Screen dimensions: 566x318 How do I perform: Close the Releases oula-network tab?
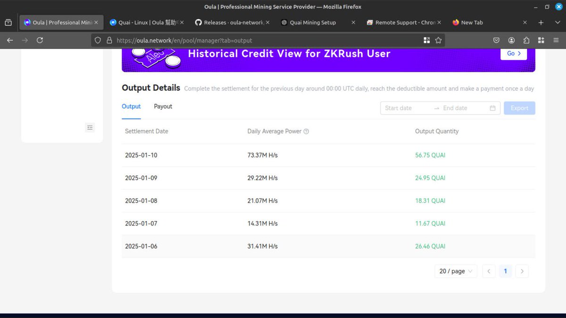[268, 22]
